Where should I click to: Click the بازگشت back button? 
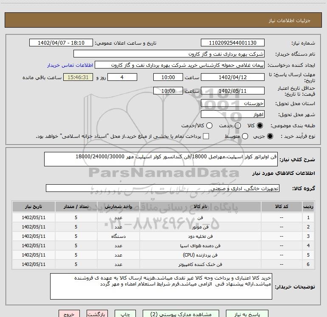click(x=97, y=314)
